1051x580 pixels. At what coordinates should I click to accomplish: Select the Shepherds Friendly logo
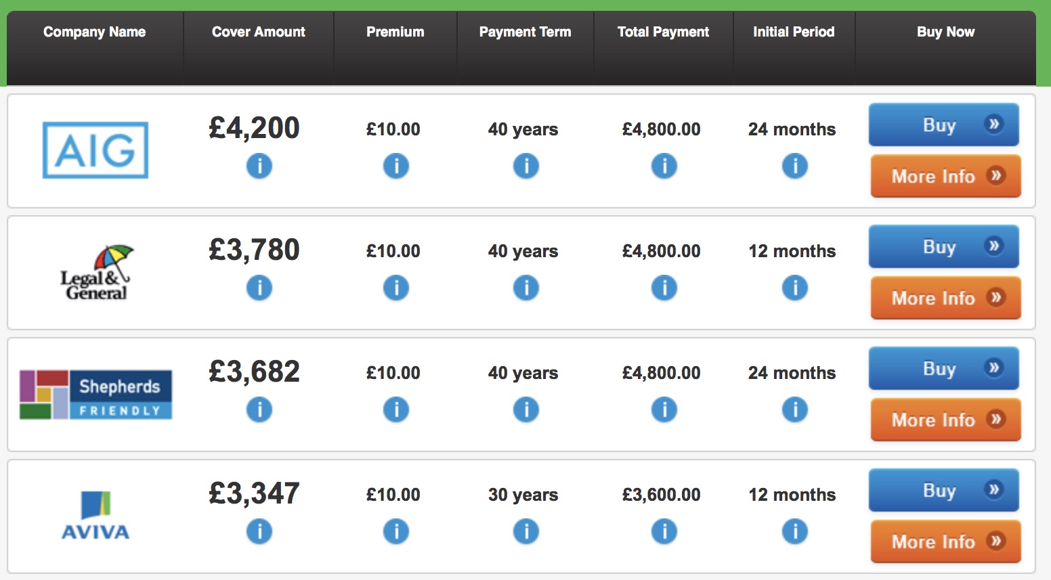tap(95, 395)
